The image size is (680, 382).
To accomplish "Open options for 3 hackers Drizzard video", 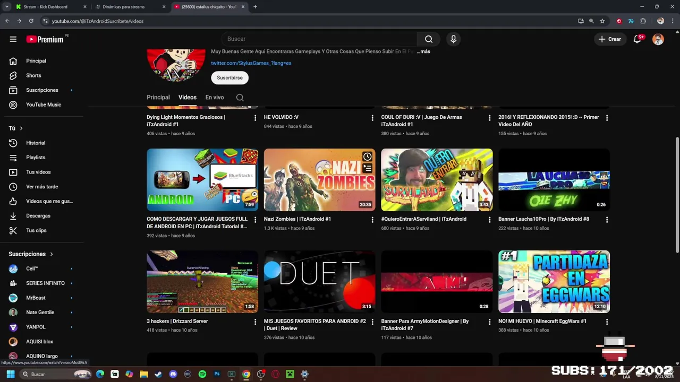I will click(x=255, y=322).
